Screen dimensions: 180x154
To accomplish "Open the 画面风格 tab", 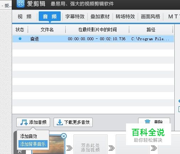I will [x=151, y=16].
